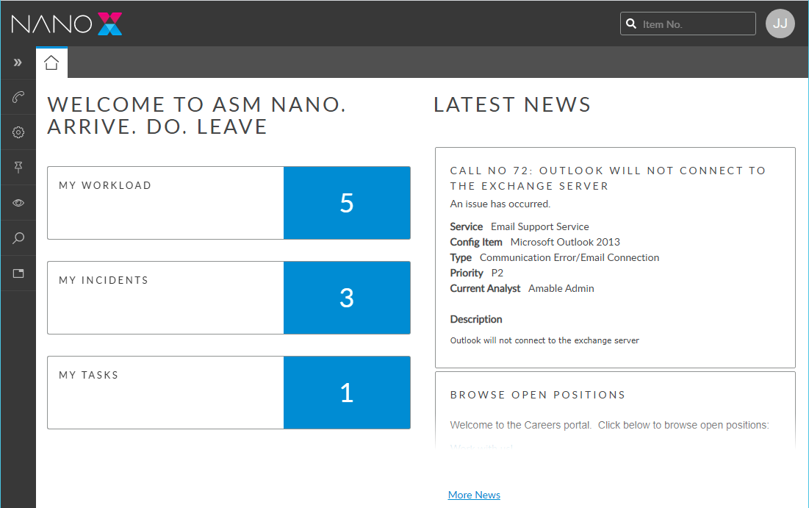Click the tasks count 1
The image size is (809, 508).
pyautogui.click(x=347, y=393)
